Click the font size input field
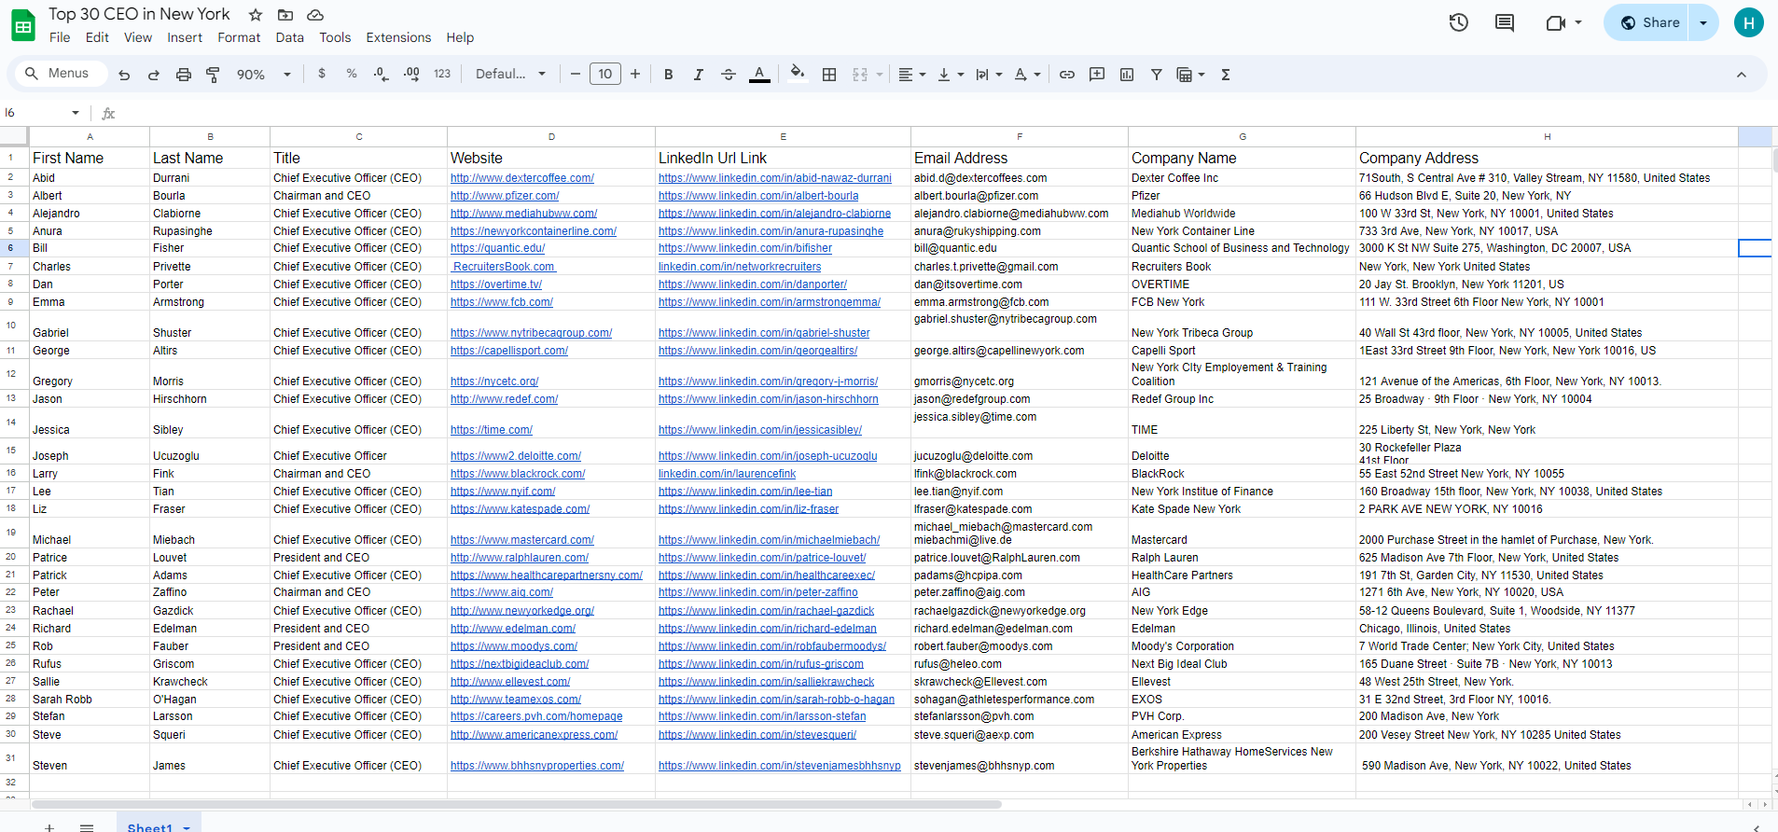The width and height of the screenshot is (1778, 832). [x=605, y=74]
